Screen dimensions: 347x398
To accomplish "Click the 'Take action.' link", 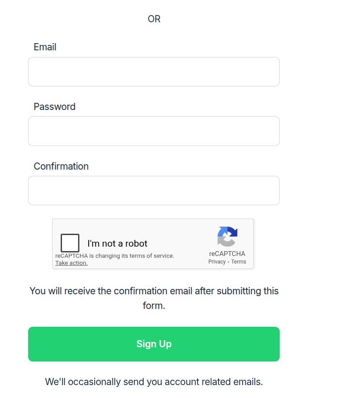I will (71, 263).
